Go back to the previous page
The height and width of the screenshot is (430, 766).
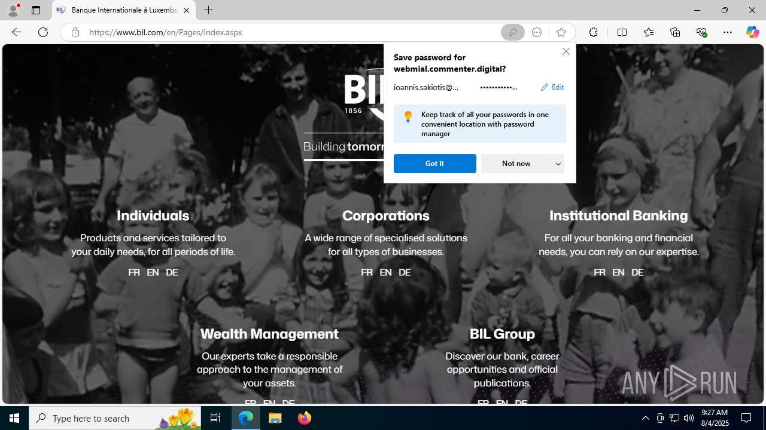(16, 32)
